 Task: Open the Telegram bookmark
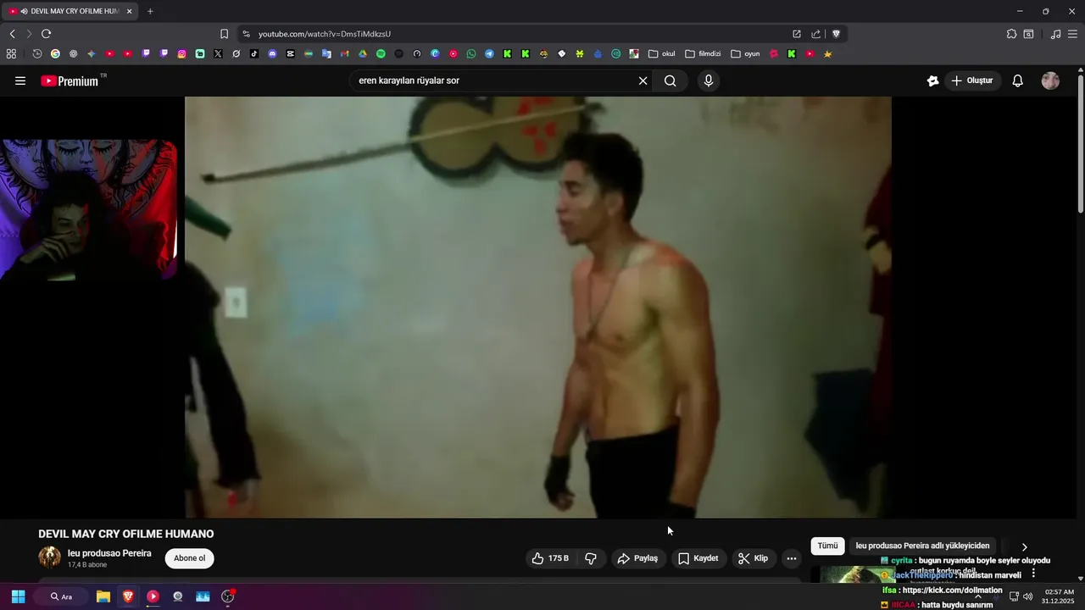pyautogui.click(x=489, y=53)
